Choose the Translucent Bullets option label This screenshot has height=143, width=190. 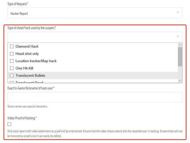[30, 76]
